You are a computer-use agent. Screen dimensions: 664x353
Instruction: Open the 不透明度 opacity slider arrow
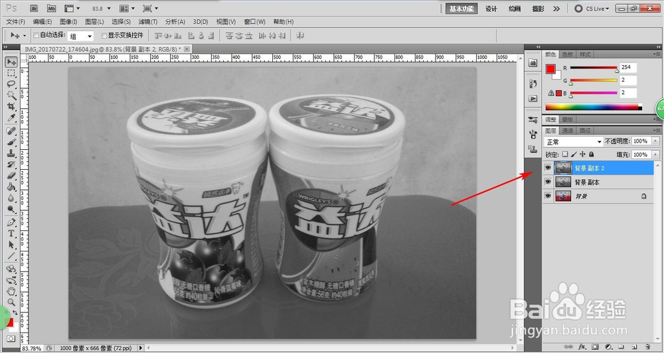pos(656,141)
